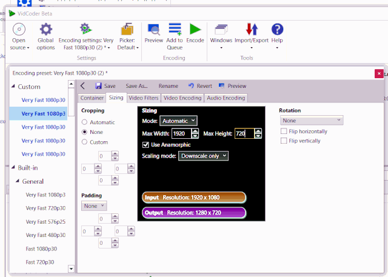This screenshot has width=388, height=277.
Task: Select built-in Very Fast 576p25 preset
Action: [x=45, y=222]
